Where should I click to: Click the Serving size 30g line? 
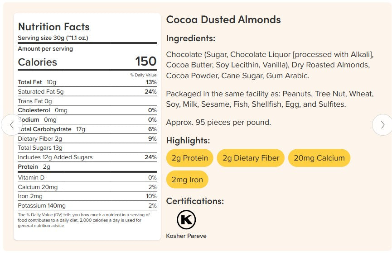tap(53, 38)
